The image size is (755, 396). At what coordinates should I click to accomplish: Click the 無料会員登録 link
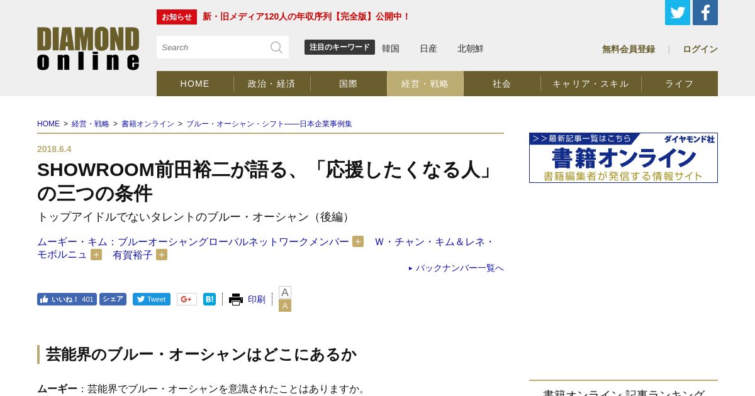pyautogui.click(x=629, y=49)
